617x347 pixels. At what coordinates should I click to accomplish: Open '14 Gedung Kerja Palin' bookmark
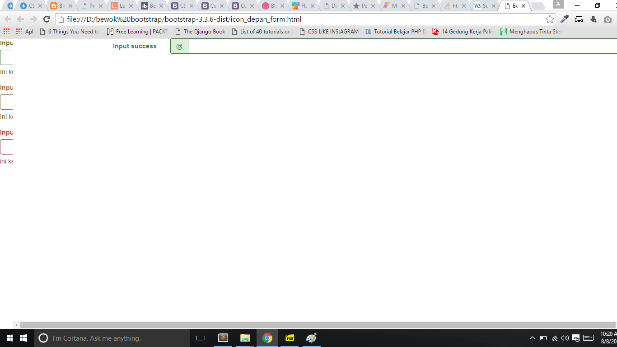463,32
